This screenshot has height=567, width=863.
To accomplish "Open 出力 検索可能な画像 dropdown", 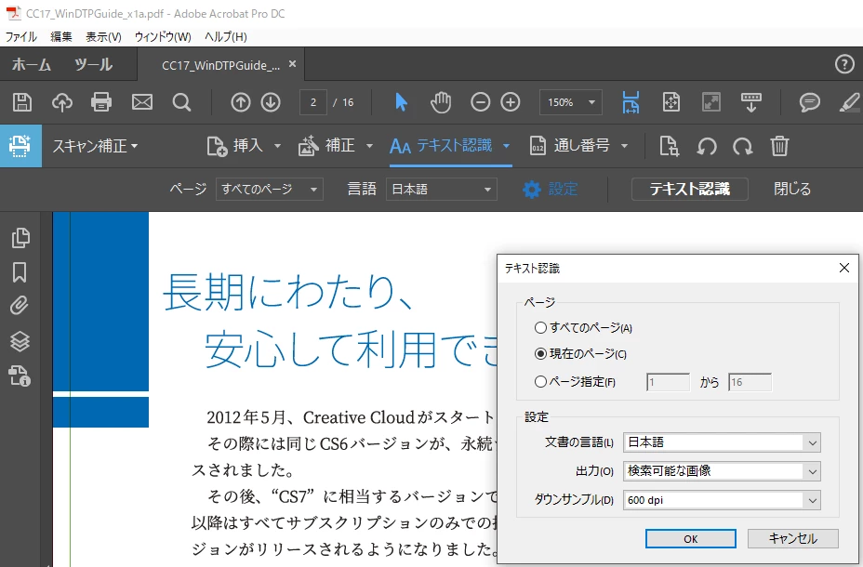I will (x=722, y=471).
